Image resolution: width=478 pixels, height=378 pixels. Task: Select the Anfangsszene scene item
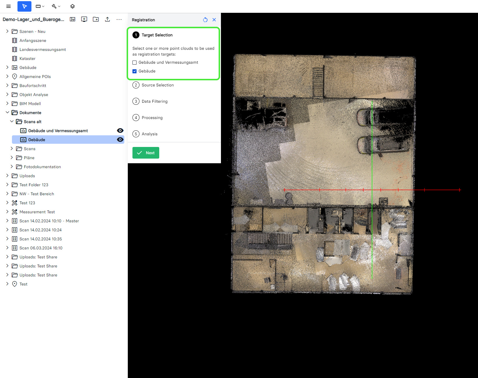pyautogui.click(x=33, y=40)
